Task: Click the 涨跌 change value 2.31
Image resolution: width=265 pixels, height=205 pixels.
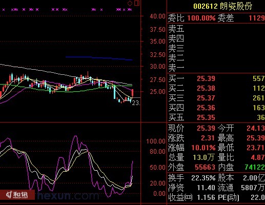Action: tap(208, 138)
